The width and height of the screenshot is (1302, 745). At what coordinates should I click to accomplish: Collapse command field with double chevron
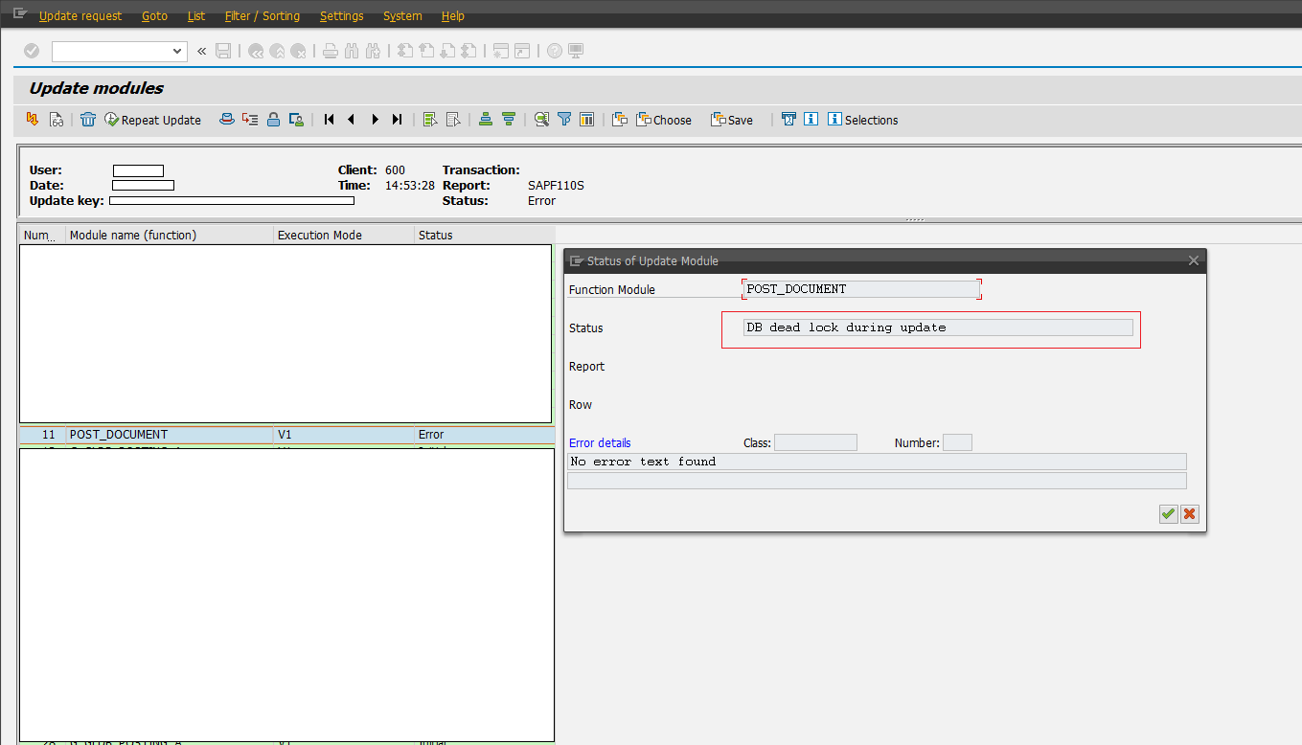pos(201,51)
